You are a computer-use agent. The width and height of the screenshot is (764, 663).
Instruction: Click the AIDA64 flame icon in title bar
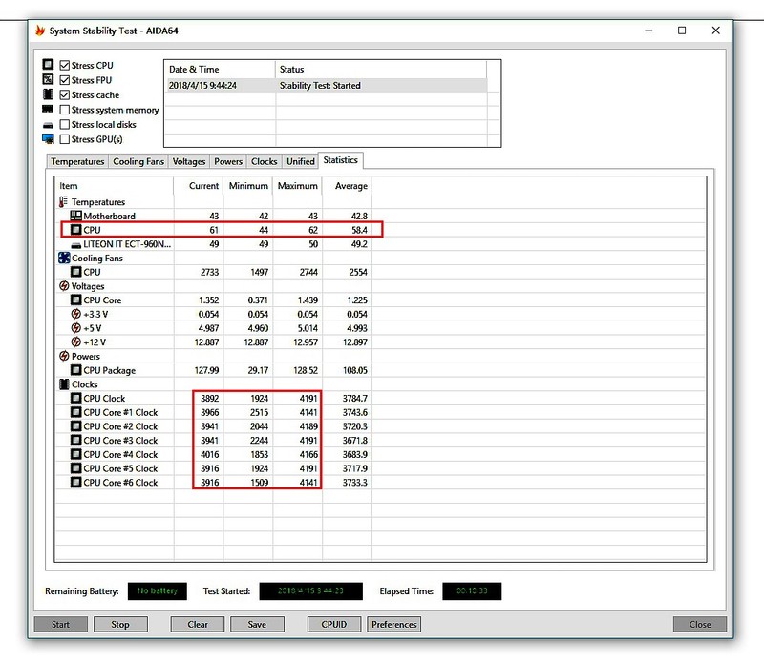(x=40, y=31)
